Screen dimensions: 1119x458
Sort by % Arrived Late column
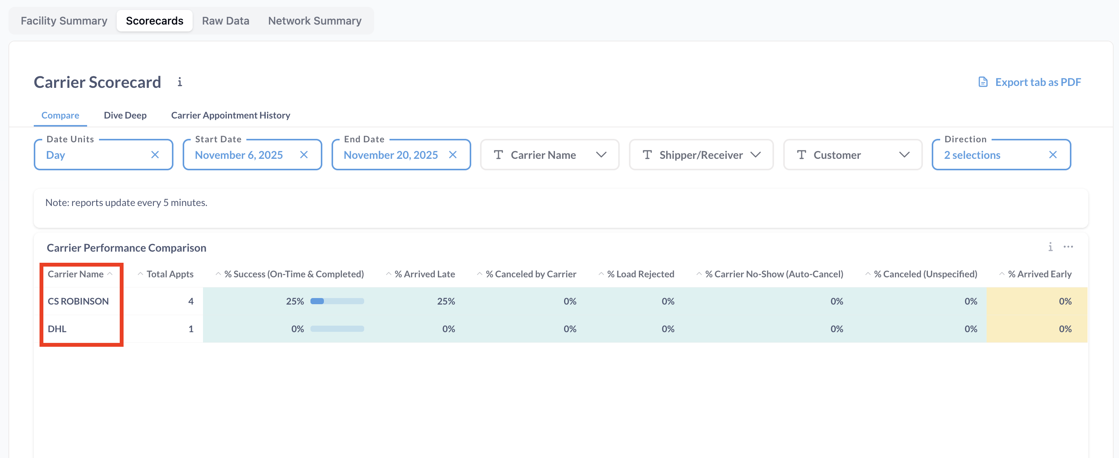(421, 274)
